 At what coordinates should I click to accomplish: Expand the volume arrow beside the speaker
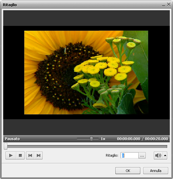tap(165, 155)
